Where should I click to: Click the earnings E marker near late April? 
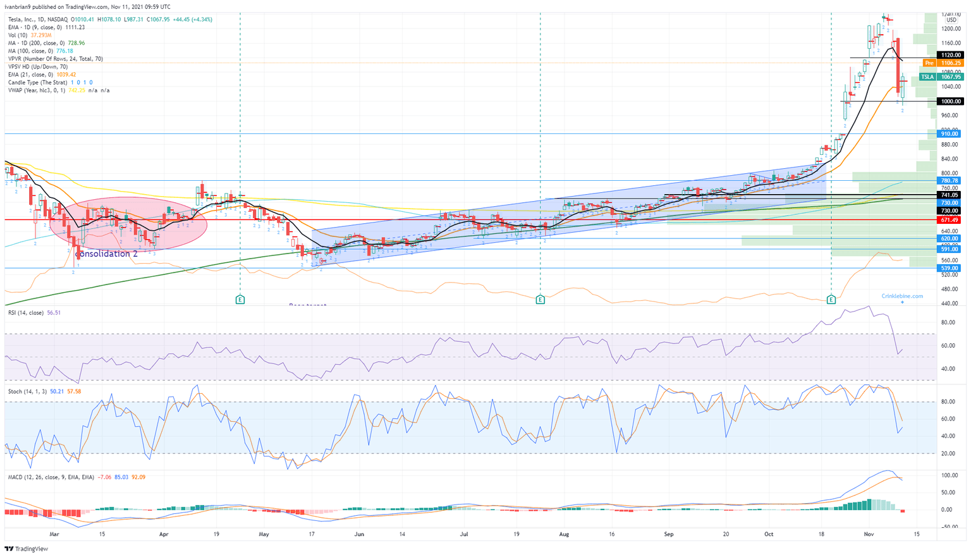[x=240, y=299]
